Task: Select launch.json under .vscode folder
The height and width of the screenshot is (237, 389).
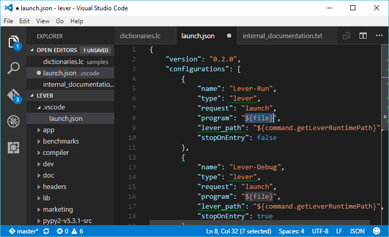Action: (x=62, y=118)
